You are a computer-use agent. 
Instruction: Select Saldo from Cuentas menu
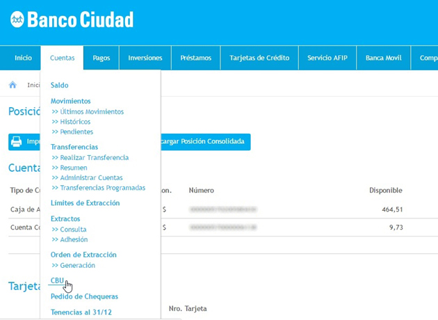60,86
